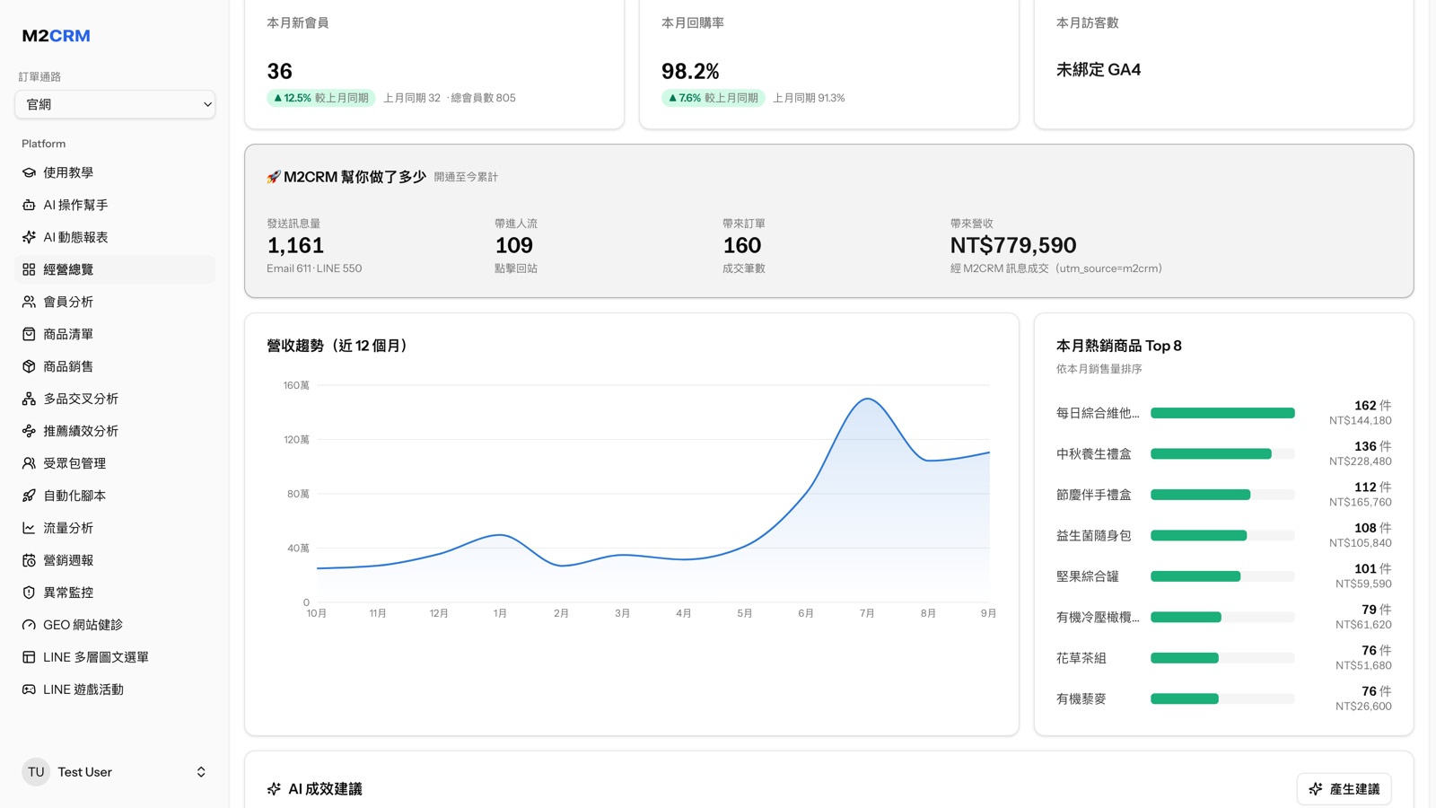
Task: Click the 堅果綜合罐 product label
Action: click(x=1087, y=576)
